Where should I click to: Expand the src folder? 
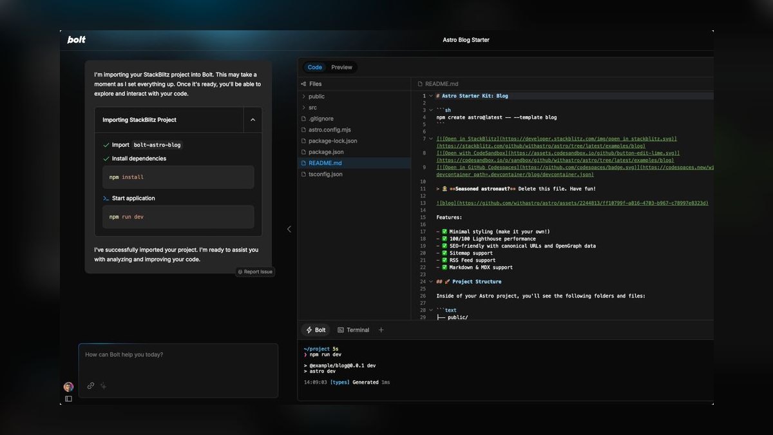click(303, 108)
